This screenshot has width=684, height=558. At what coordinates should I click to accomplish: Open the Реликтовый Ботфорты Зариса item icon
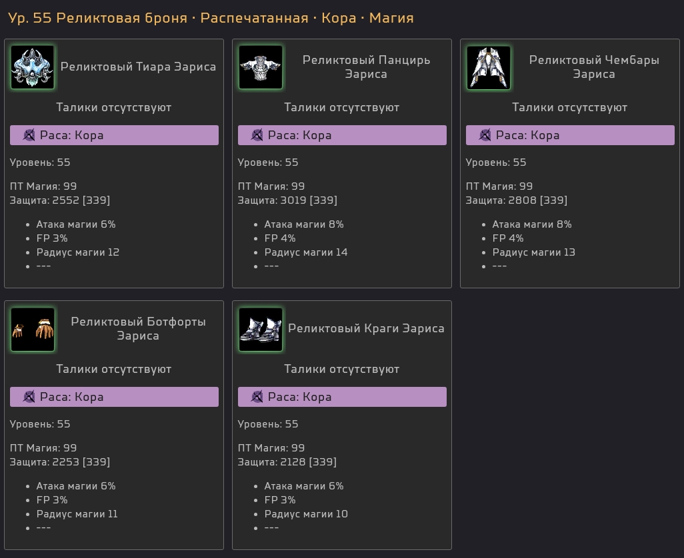(32, 330)
